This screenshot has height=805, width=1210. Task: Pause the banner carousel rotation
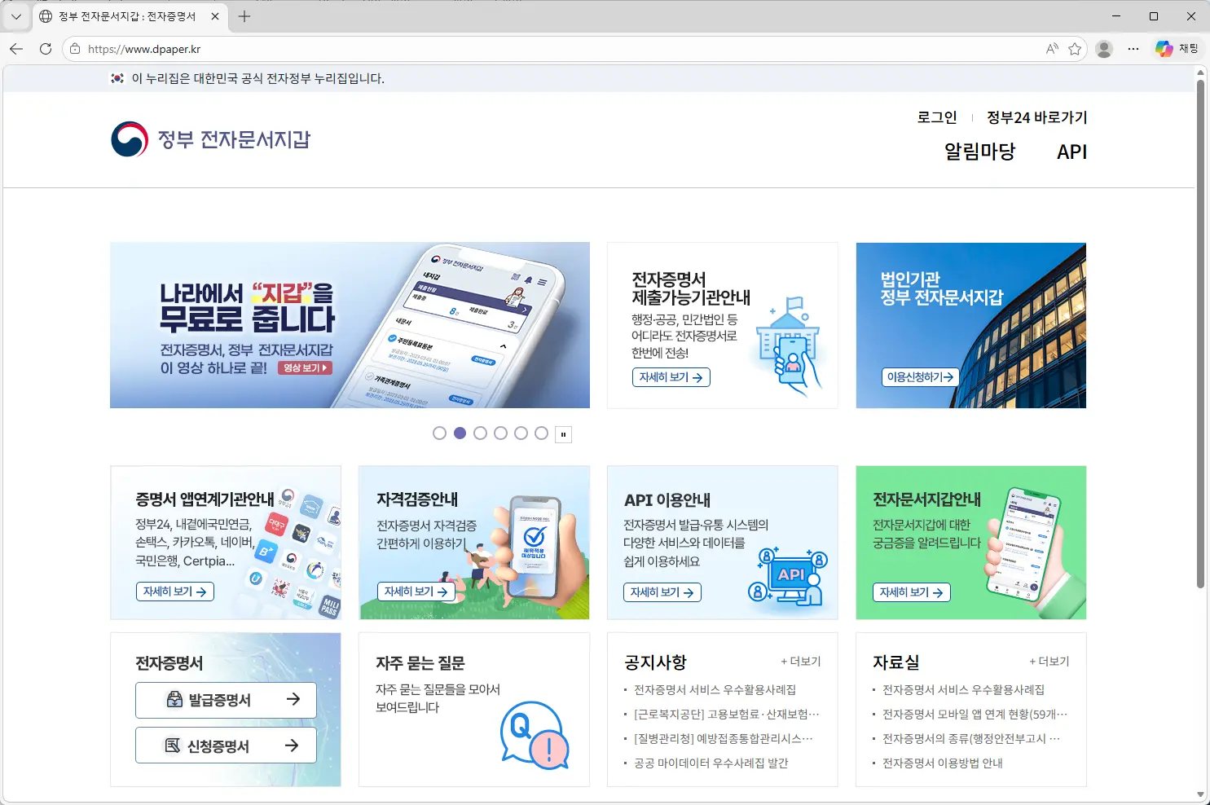pyautogui.click(x=563, y=434)
